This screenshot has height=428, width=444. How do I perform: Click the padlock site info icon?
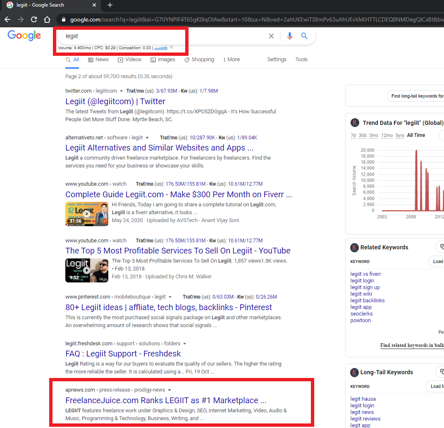64,19
